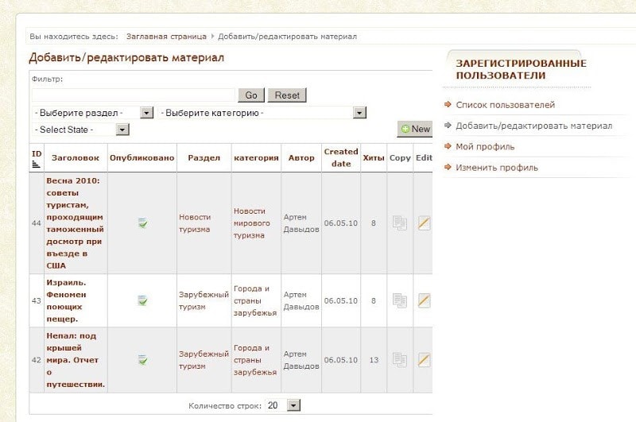Focus the Фильтр text input field
636x422 pixels.
click(134, 95)
